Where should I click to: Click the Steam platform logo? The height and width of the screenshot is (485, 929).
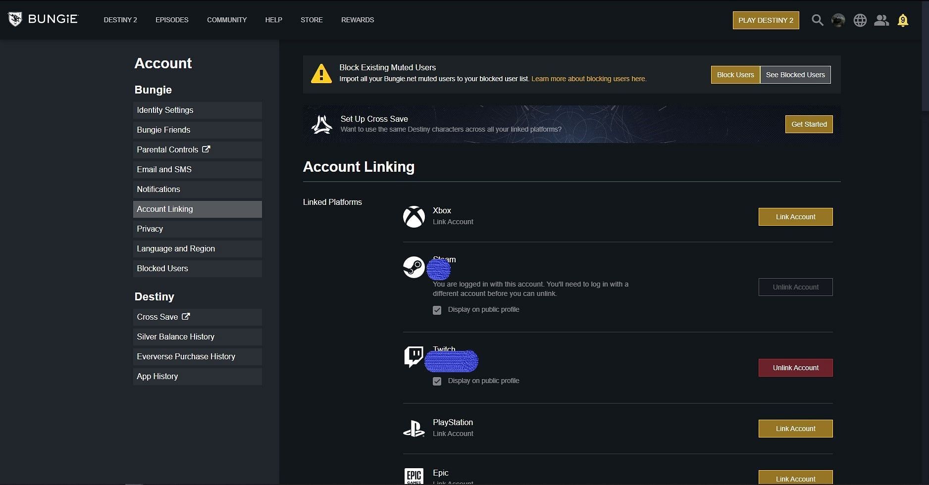click(x=414, y=267)
